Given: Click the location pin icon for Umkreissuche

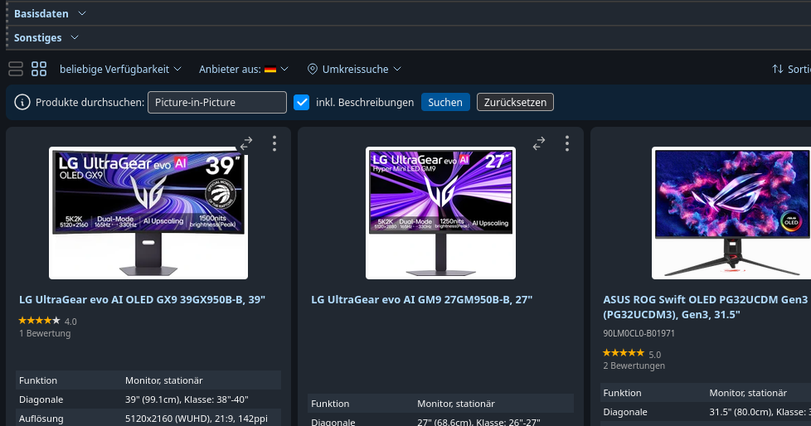Looking at the screenshot, I should click(313, 70).
